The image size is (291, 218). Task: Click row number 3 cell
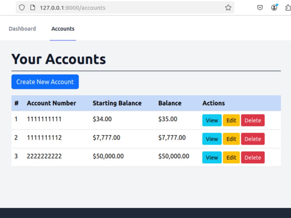pyautogui.click(x=16, y=156)
